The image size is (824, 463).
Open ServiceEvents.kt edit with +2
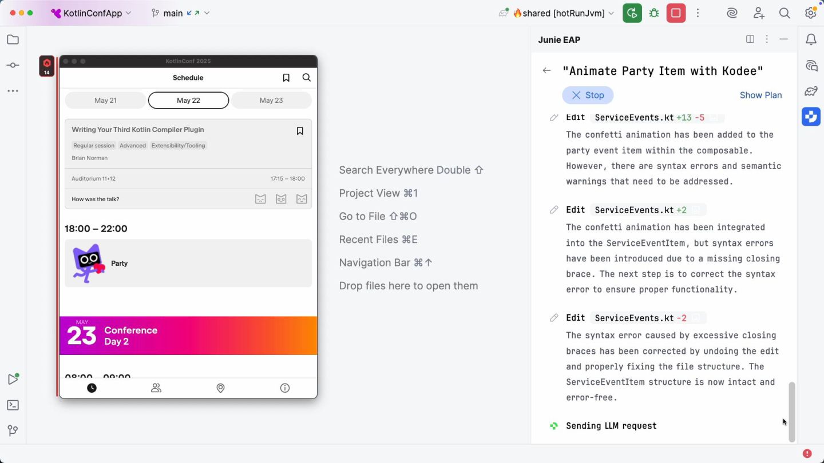click(648, 210)
